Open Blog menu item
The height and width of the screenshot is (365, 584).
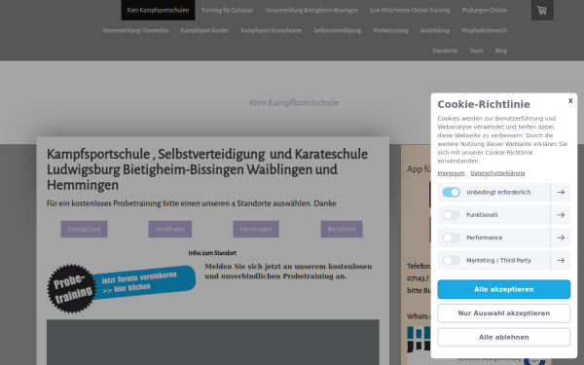501,51
